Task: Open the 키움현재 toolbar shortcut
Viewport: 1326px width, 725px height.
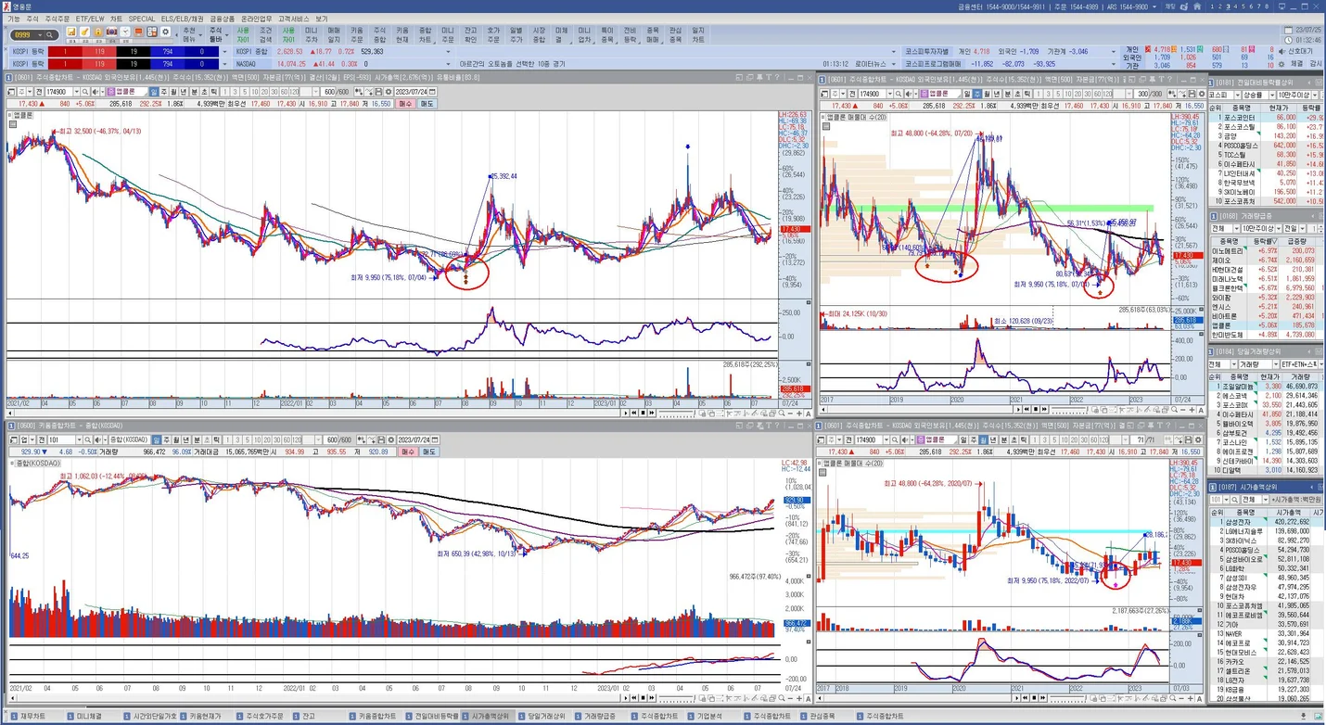Action: click(402, 34)
